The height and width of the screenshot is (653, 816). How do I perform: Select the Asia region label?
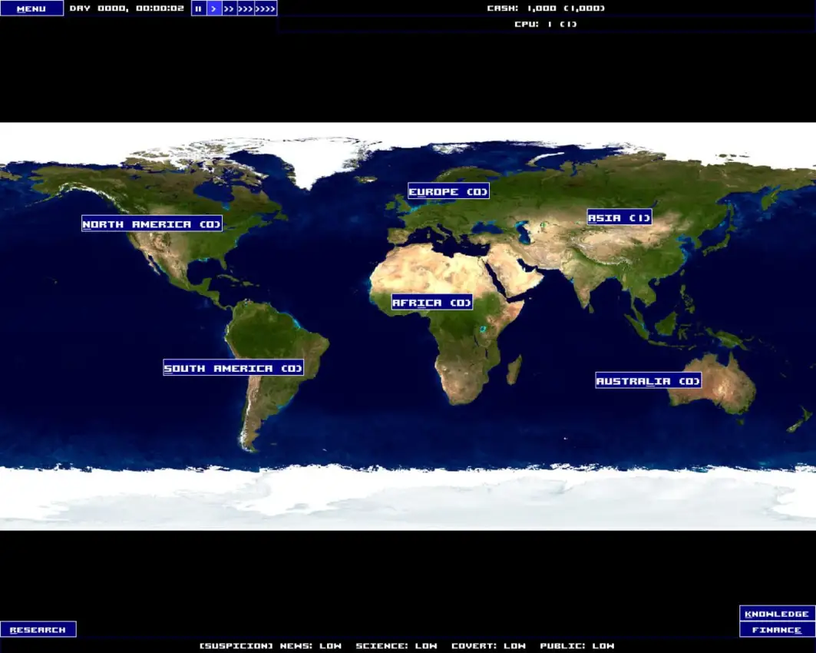619,217
